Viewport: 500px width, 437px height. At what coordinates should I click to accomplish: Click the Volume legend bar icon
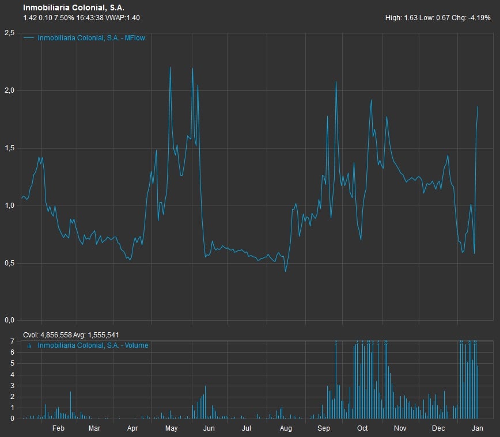tap(29, 345)
